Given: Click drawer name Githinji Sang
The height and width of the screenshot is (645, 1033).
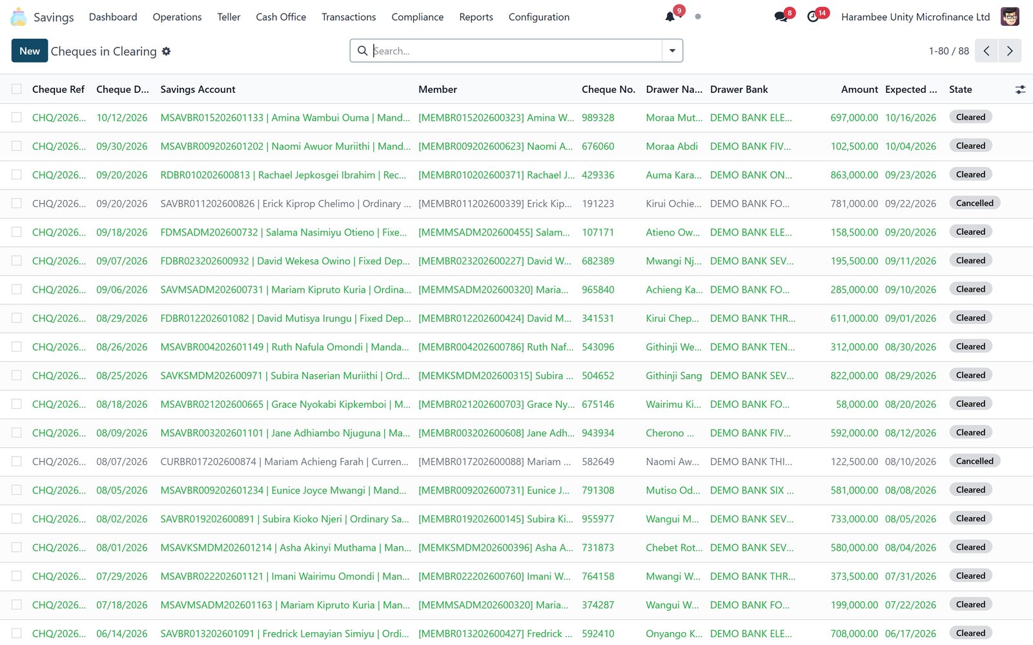Looking at the screenshot, I should (673, 375).
